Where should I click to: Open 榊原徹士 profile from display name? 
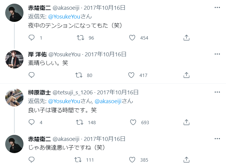click(x=39, y=92)
